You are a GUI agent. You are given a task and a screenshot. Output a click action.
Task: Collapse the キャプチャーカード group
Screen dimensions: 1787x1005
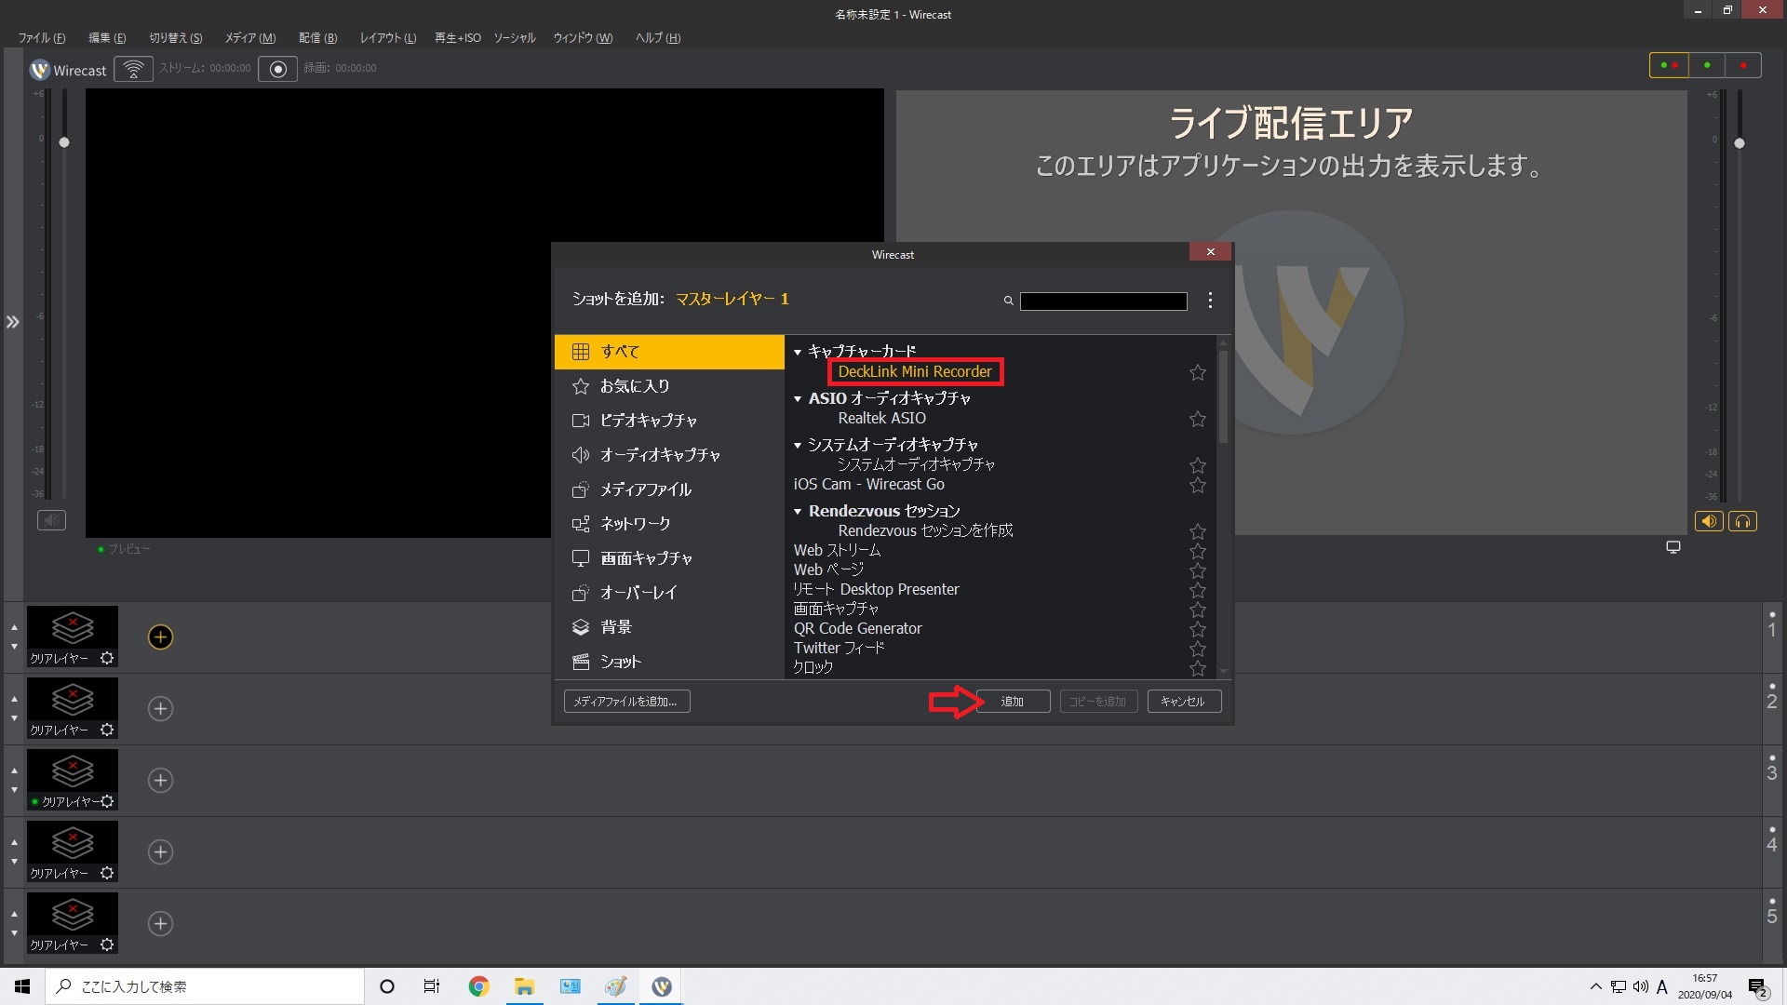(x=798, y=352)
